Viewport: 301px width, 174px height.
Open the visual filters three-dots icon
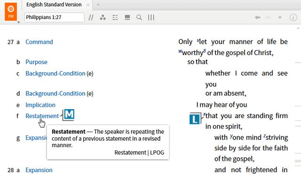(x=103, y=17)
